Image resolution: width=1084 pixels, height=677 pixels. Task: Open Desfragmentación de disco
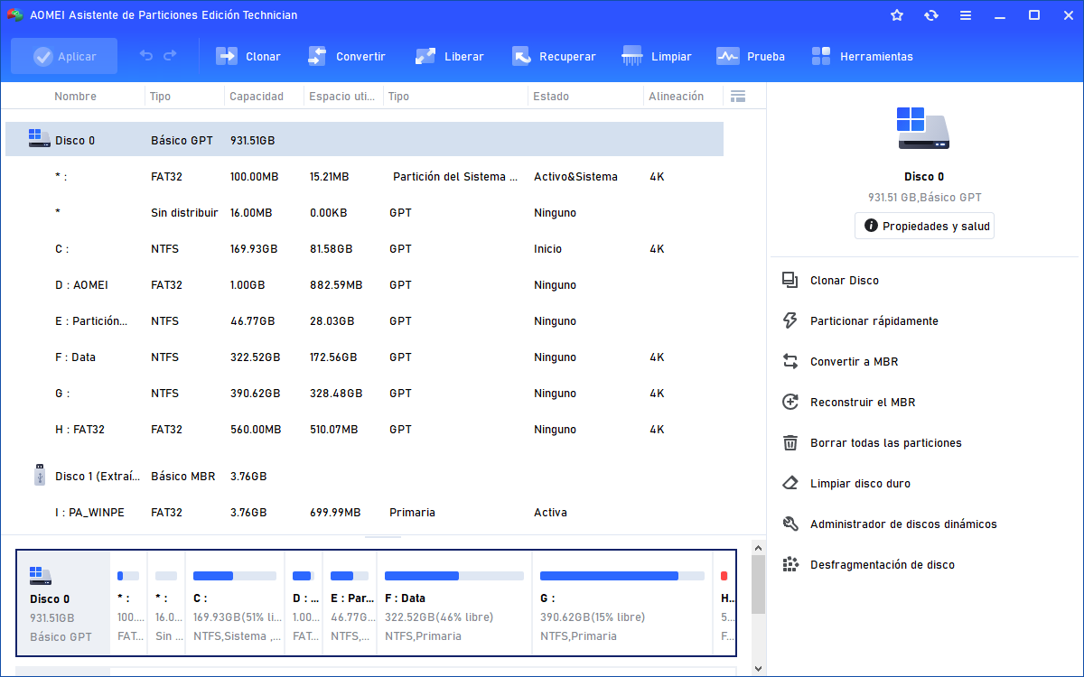click(883, 565)
